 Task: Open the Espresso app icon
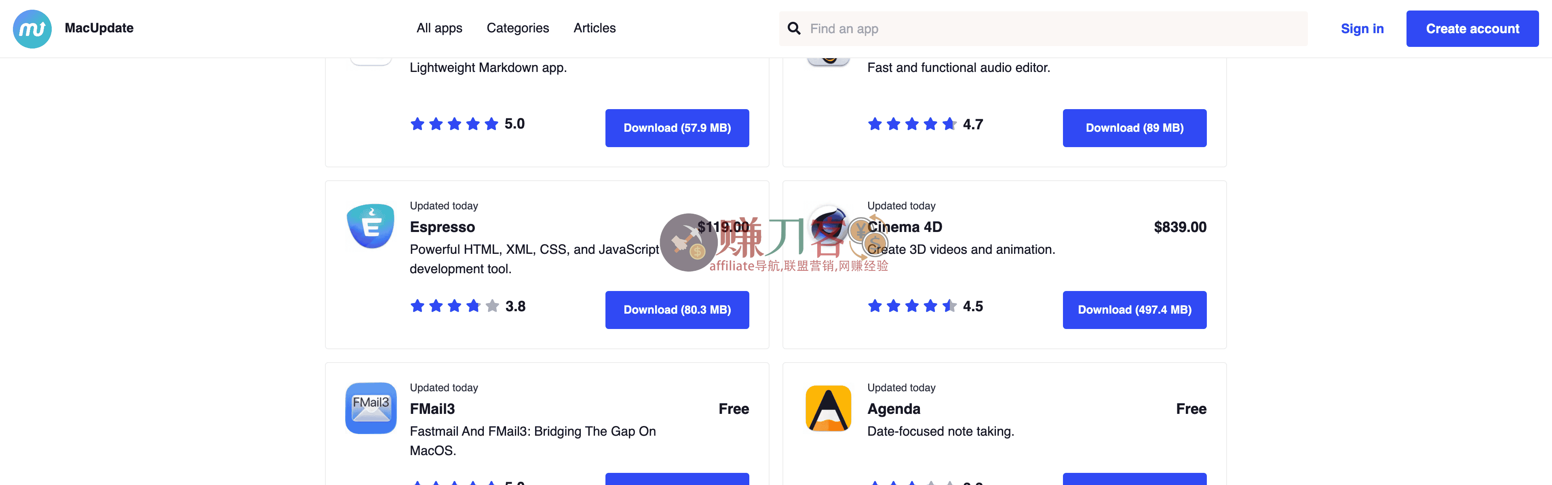point(371,226)
